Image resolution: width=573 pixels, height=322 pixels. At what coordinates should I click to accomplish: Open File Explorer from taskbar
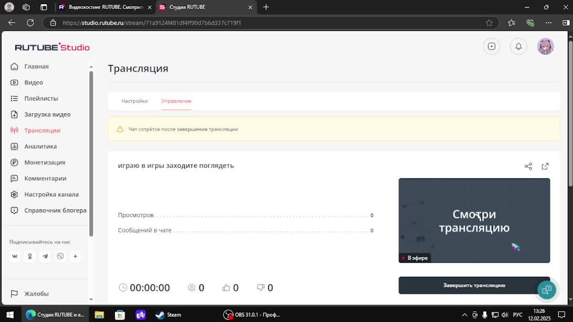click(99, 315)
